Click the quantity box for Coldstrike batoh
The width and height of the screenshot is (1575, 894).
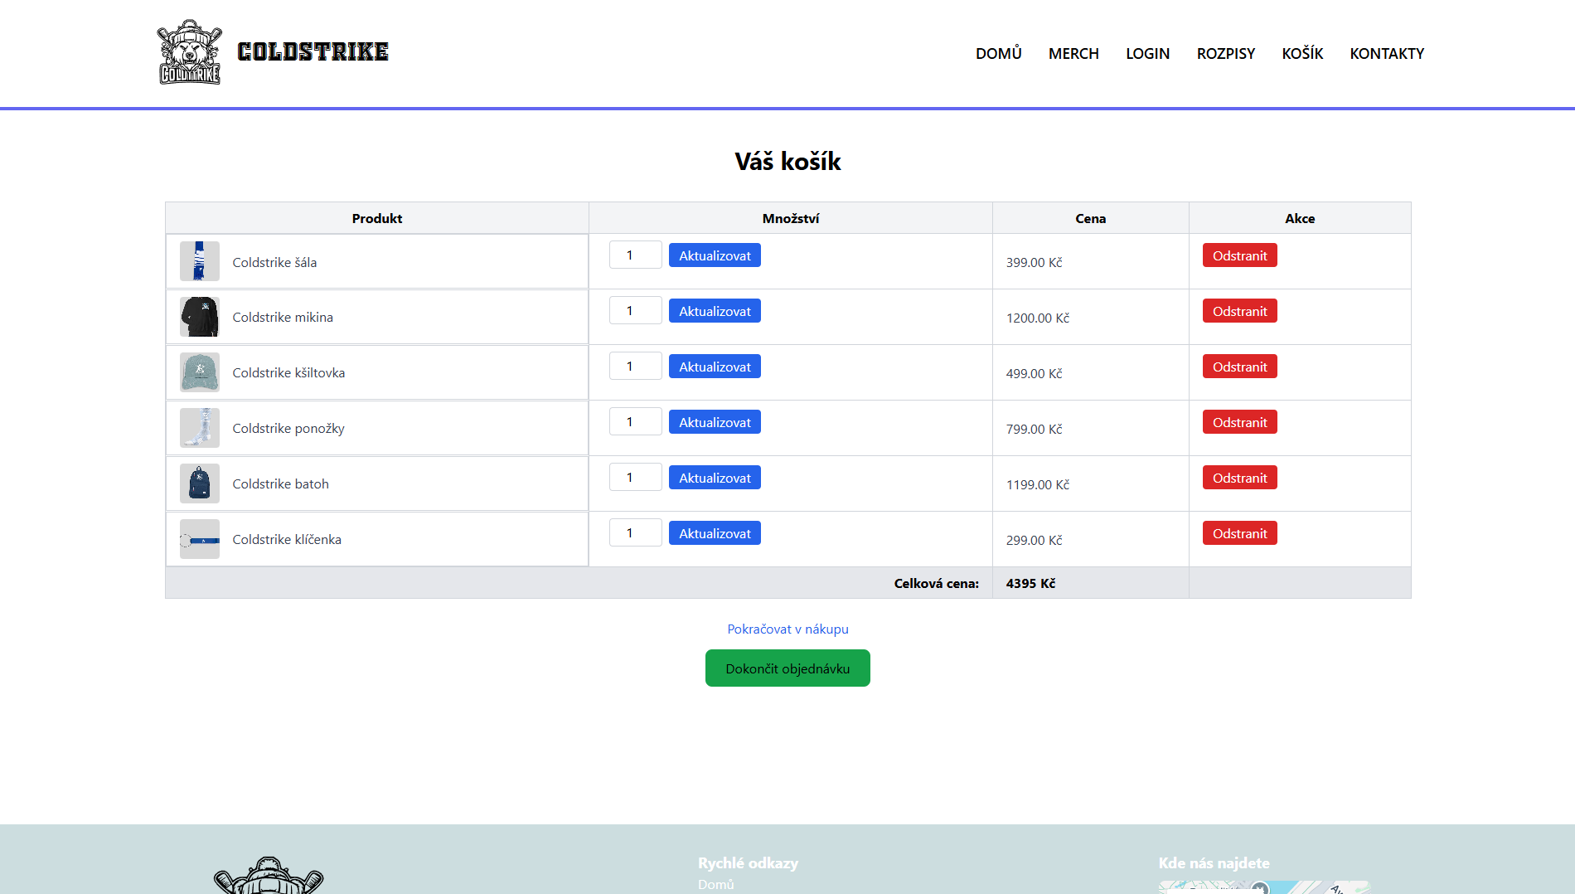(635, 478)
